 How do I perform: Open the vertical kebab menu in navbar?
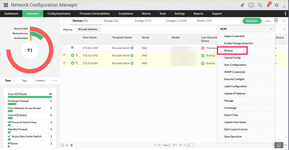pyautogui.click(x=285, y=13)
